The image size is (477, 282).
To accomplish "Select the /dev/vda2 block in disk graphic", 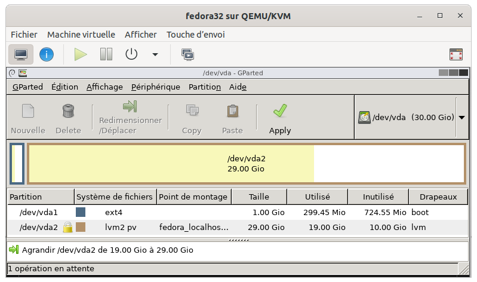I will point(247,164).
